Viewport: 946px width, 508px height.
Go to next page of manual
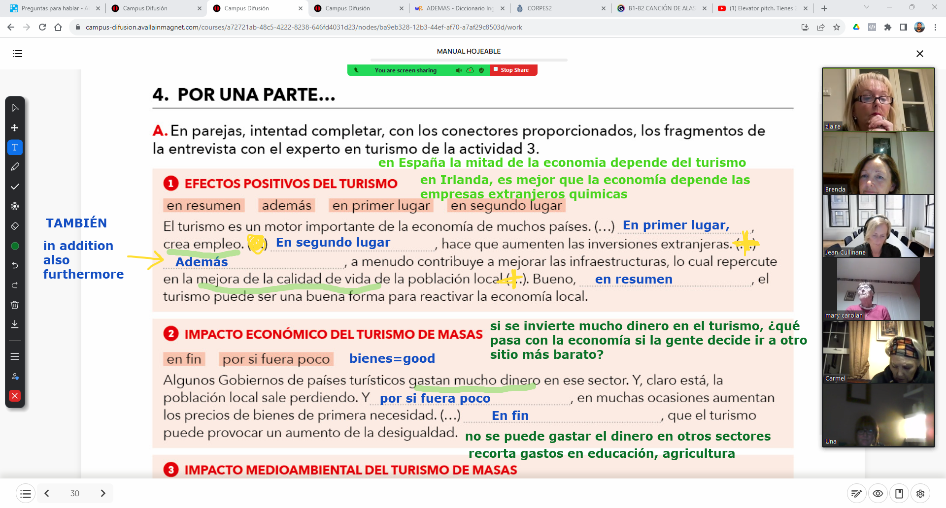(x=103, y=493)
